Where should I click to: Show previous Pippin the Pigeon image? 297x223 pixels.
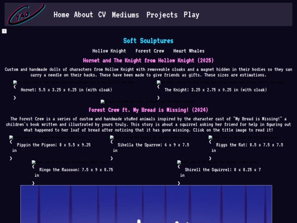[11, 142]
